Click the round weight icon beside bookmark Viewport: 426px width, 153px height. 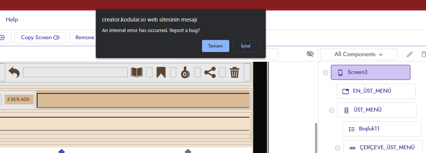point(185,72)
